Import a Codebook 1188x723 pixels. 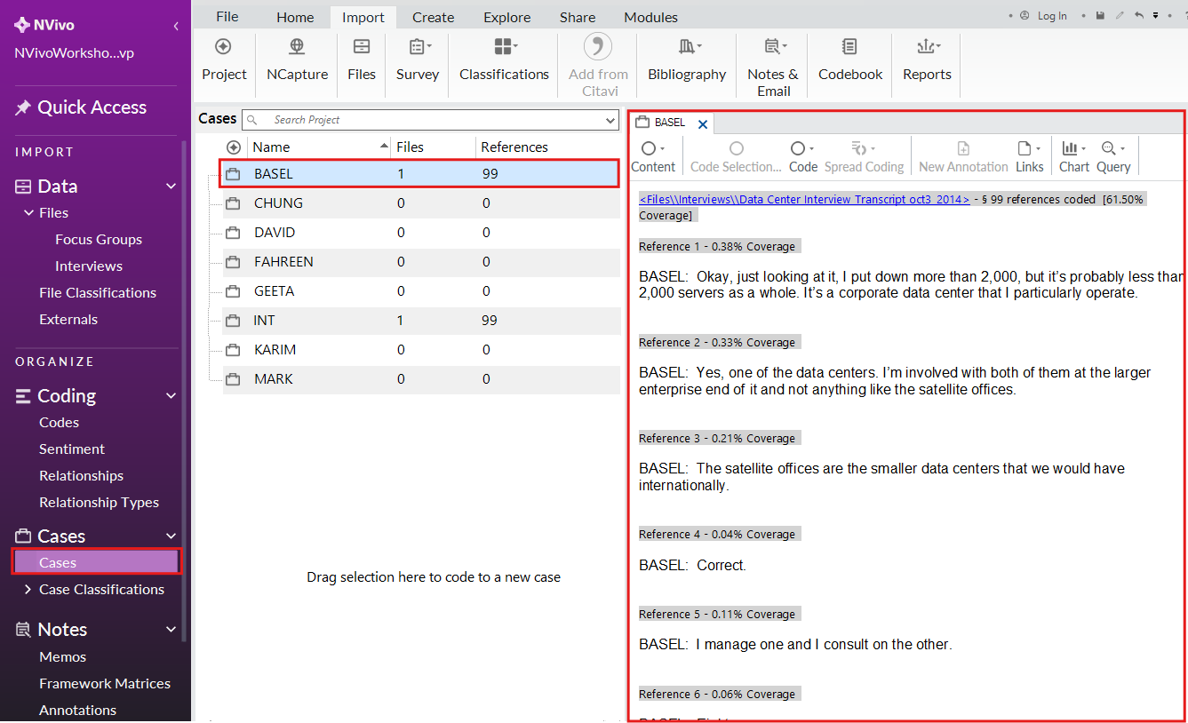850,60
